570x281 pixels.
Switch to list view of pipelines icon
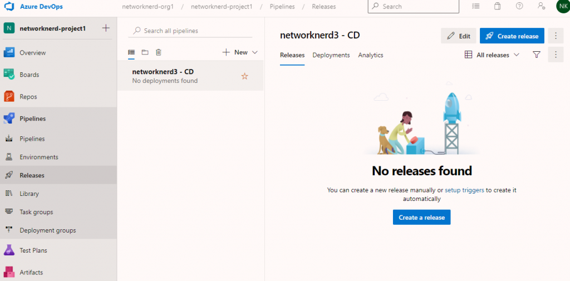pyautogui.click(x=131, y=52)
